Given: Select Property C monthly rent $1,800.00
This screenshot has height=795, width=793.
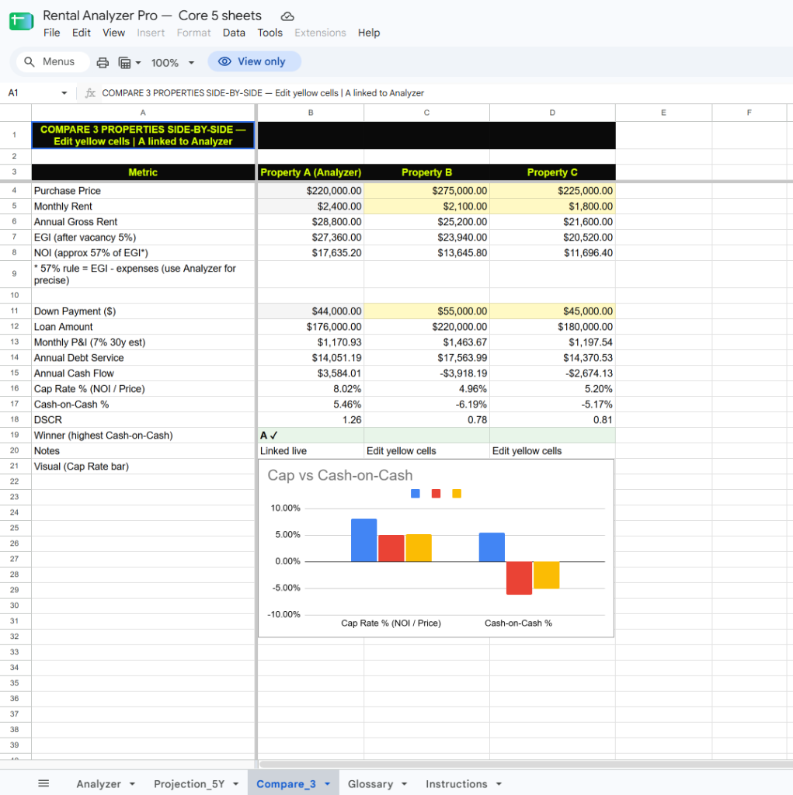Looking at the screenshot, I should (x=552, y=207).
